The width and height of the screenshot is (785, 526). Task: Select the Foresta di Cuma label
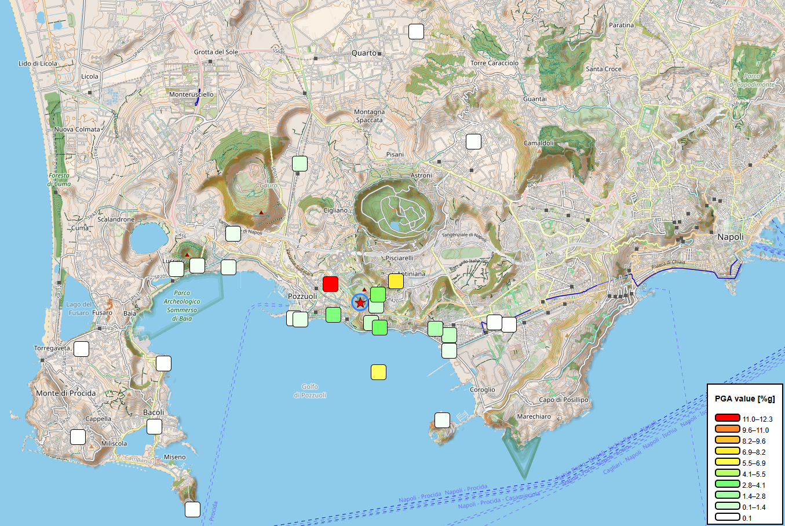pyautogui.click(x=59, y=180)
